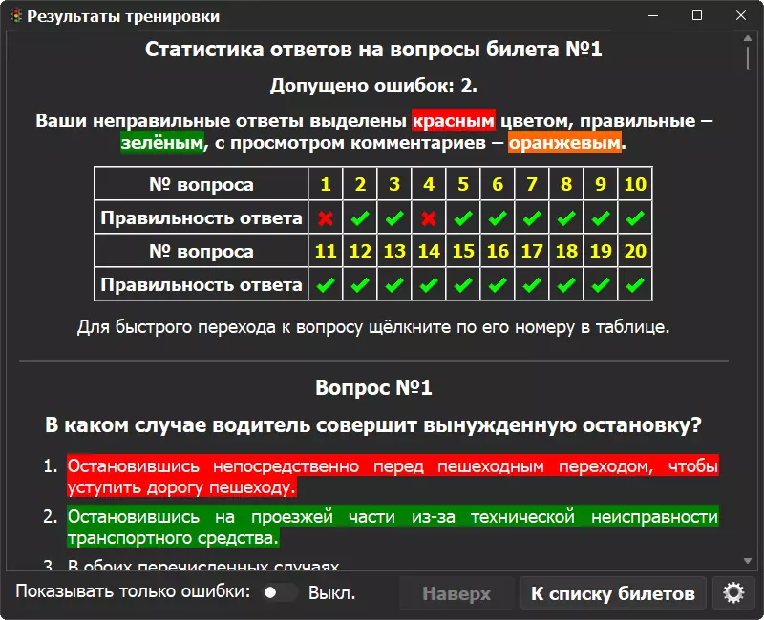Click the green checkmark under question 11
This screenshot has height=620, width=764.
(x=326, y=284)
